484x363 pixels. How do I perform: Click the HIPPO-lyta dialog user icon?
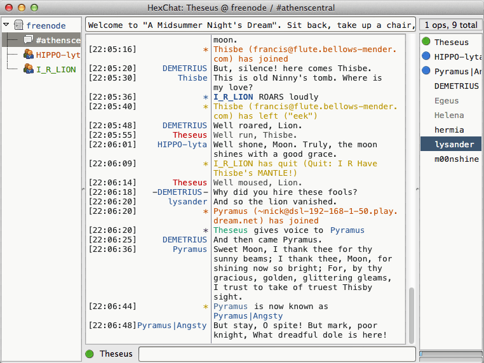click(x=29, y=55)
